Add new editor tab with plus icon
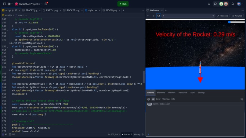 coord(124,10)
